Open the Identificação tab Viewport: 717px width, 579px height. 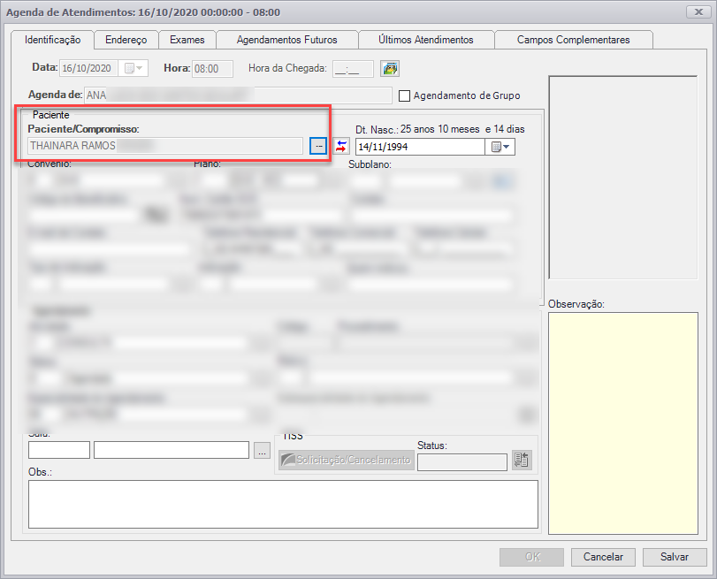pos(52,40)
